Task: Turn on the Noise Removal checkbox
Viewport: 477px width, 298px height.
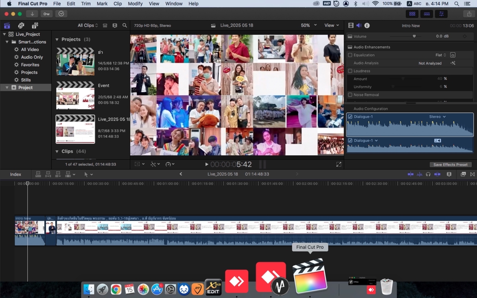Action: (x=350, y=95)
